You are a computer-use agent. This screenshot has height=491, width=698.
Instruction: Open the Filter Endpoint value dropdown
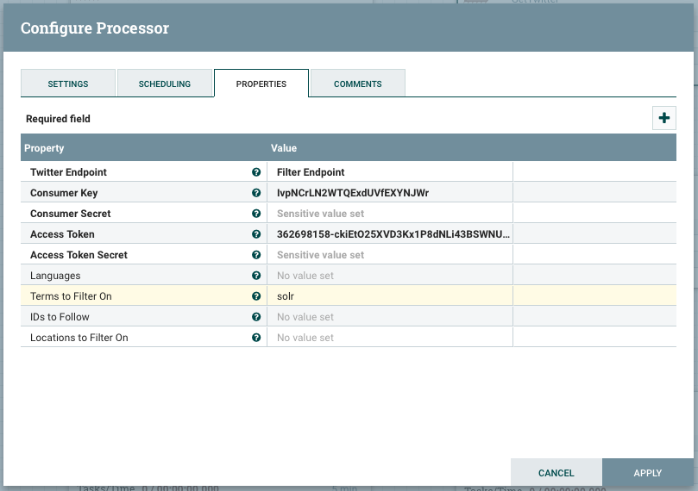pyautogui.click(x=390, y=172)
